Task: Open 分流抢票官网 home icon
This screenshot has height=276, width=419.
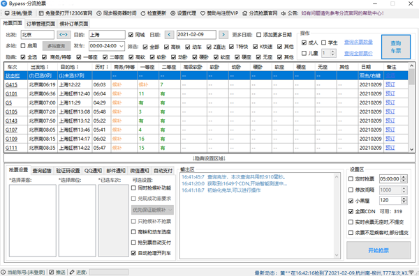Action: click(x=245, y=13)
